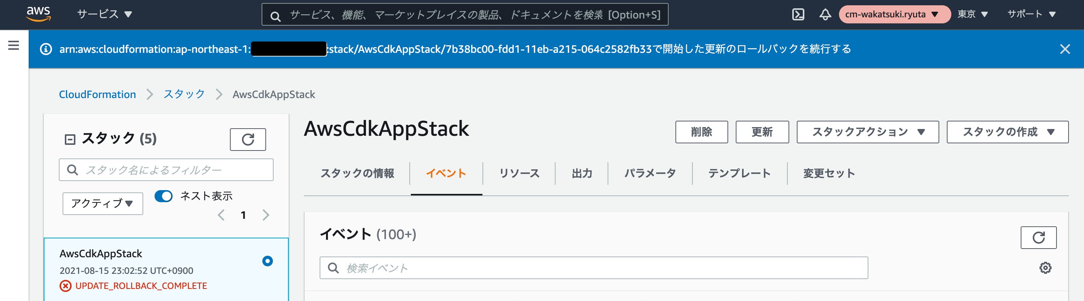Open the hamburger navigation menu
Viewport: 1084px width, 301px height.
pyautogui.click(x=14, y=45)
